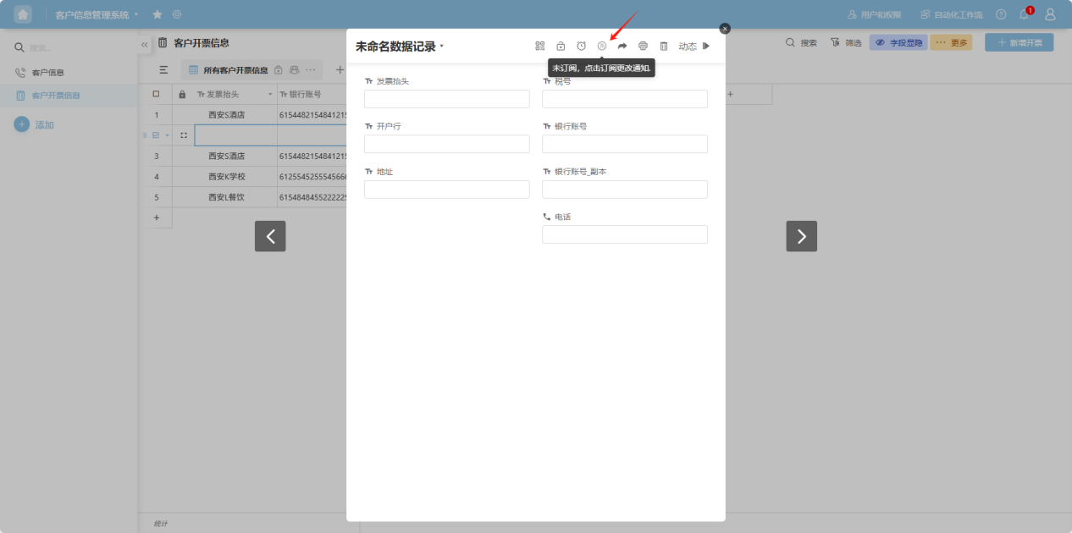Viewport: 1072px width, 533px height.
Task: Toggle the select-all checkbox in table header
Action: [156, 94]
